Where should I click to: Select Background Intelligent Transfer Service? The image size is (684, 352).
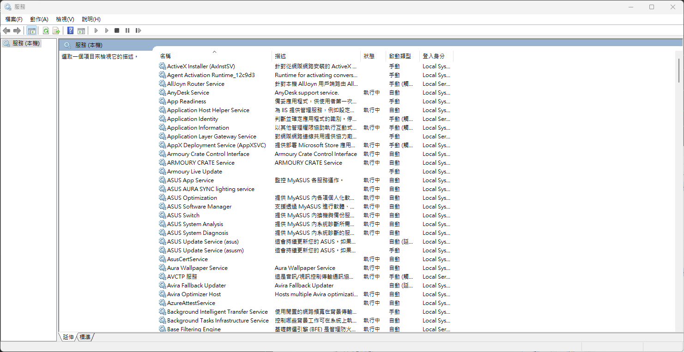[x=218, y=312]
